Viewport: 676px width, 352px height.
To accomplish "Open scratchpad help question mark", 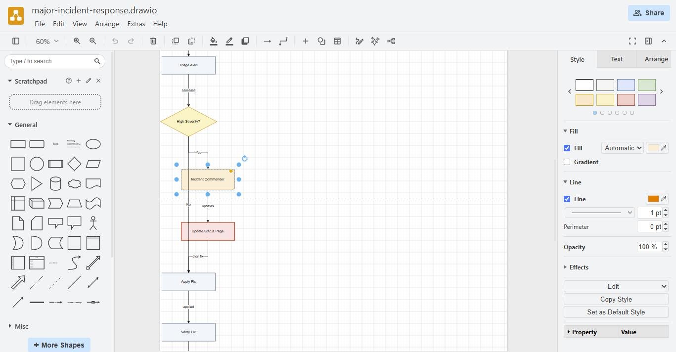I will pyautogui.click(x=68, y=81).
